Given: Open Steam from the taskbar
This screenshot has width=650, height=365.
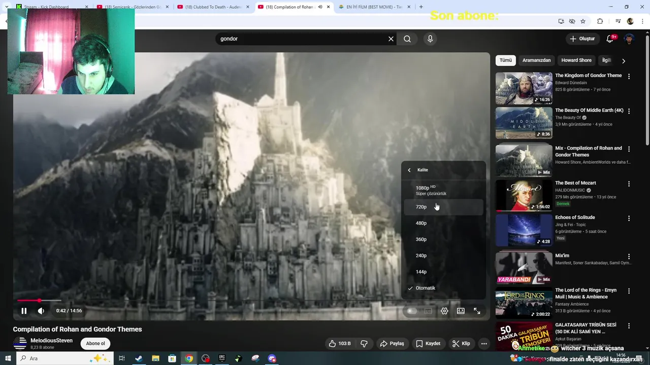Looking at the screenshot, I should pyautogui.click(x=139, y=358).
